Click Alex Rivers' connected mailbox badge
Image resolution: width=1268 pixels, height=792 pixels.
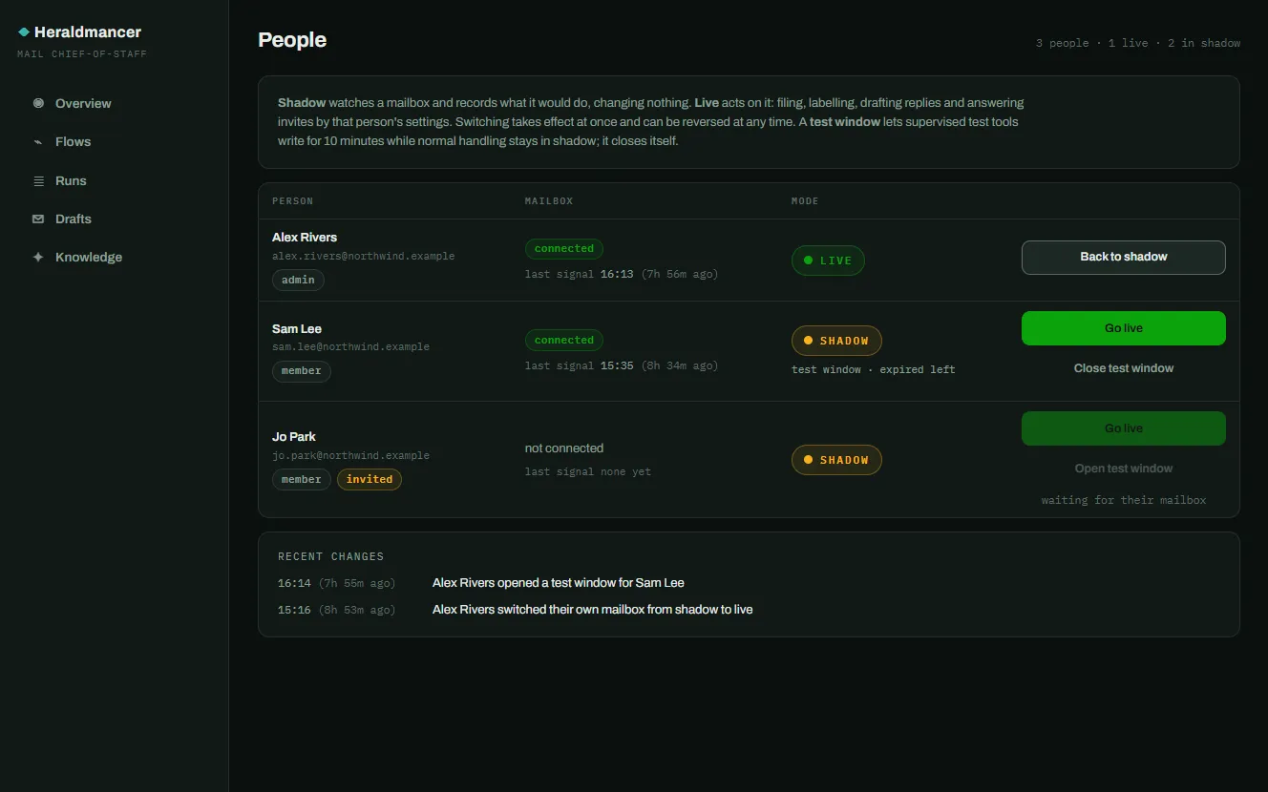tap(564, 248)
